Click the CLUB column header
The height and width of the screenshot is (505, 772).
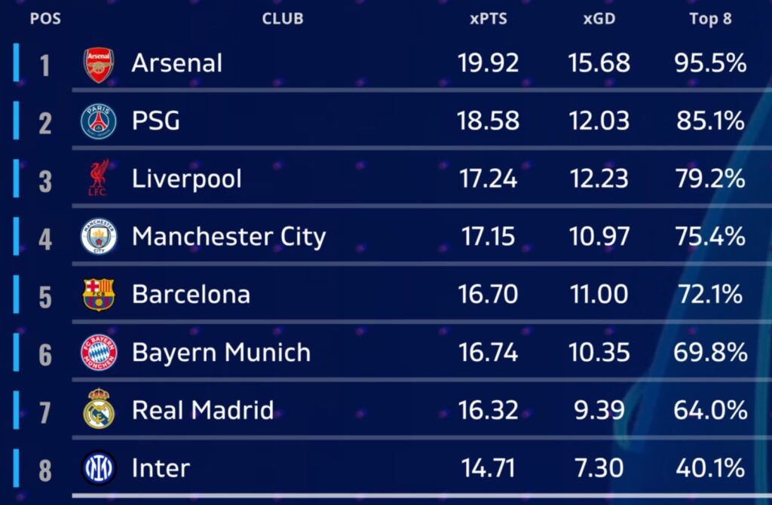(x=283, y=19)
